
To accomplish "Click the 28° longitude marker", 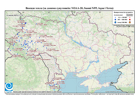I will [x=49, y=12].
